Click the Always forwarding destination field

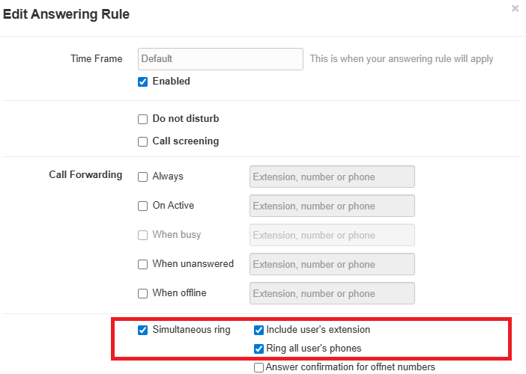pos(332,177)
